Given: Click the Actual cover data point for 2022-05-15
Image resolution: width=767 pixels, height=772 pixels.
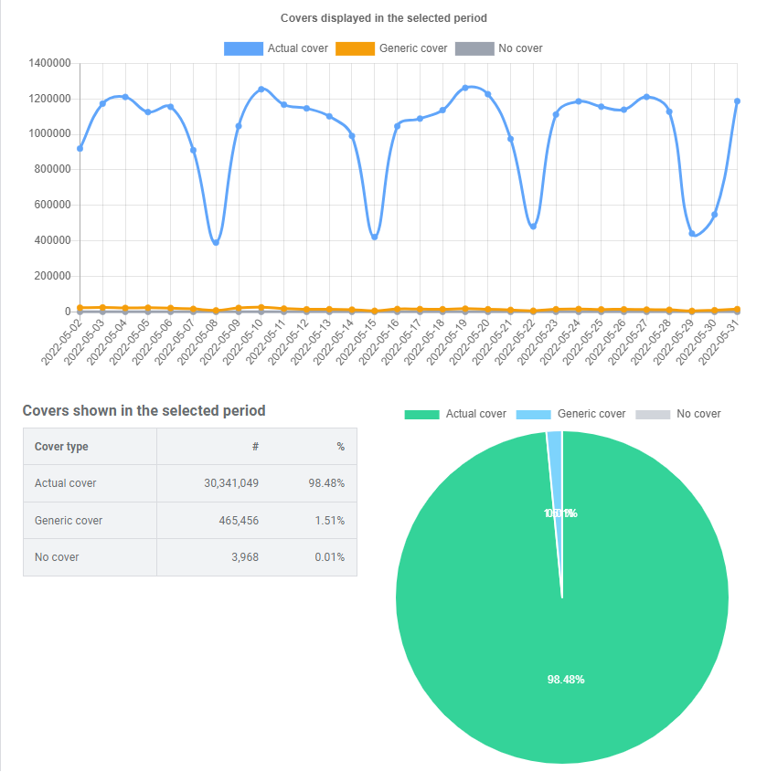Looking at the screenshot, I should click(375, 237).
